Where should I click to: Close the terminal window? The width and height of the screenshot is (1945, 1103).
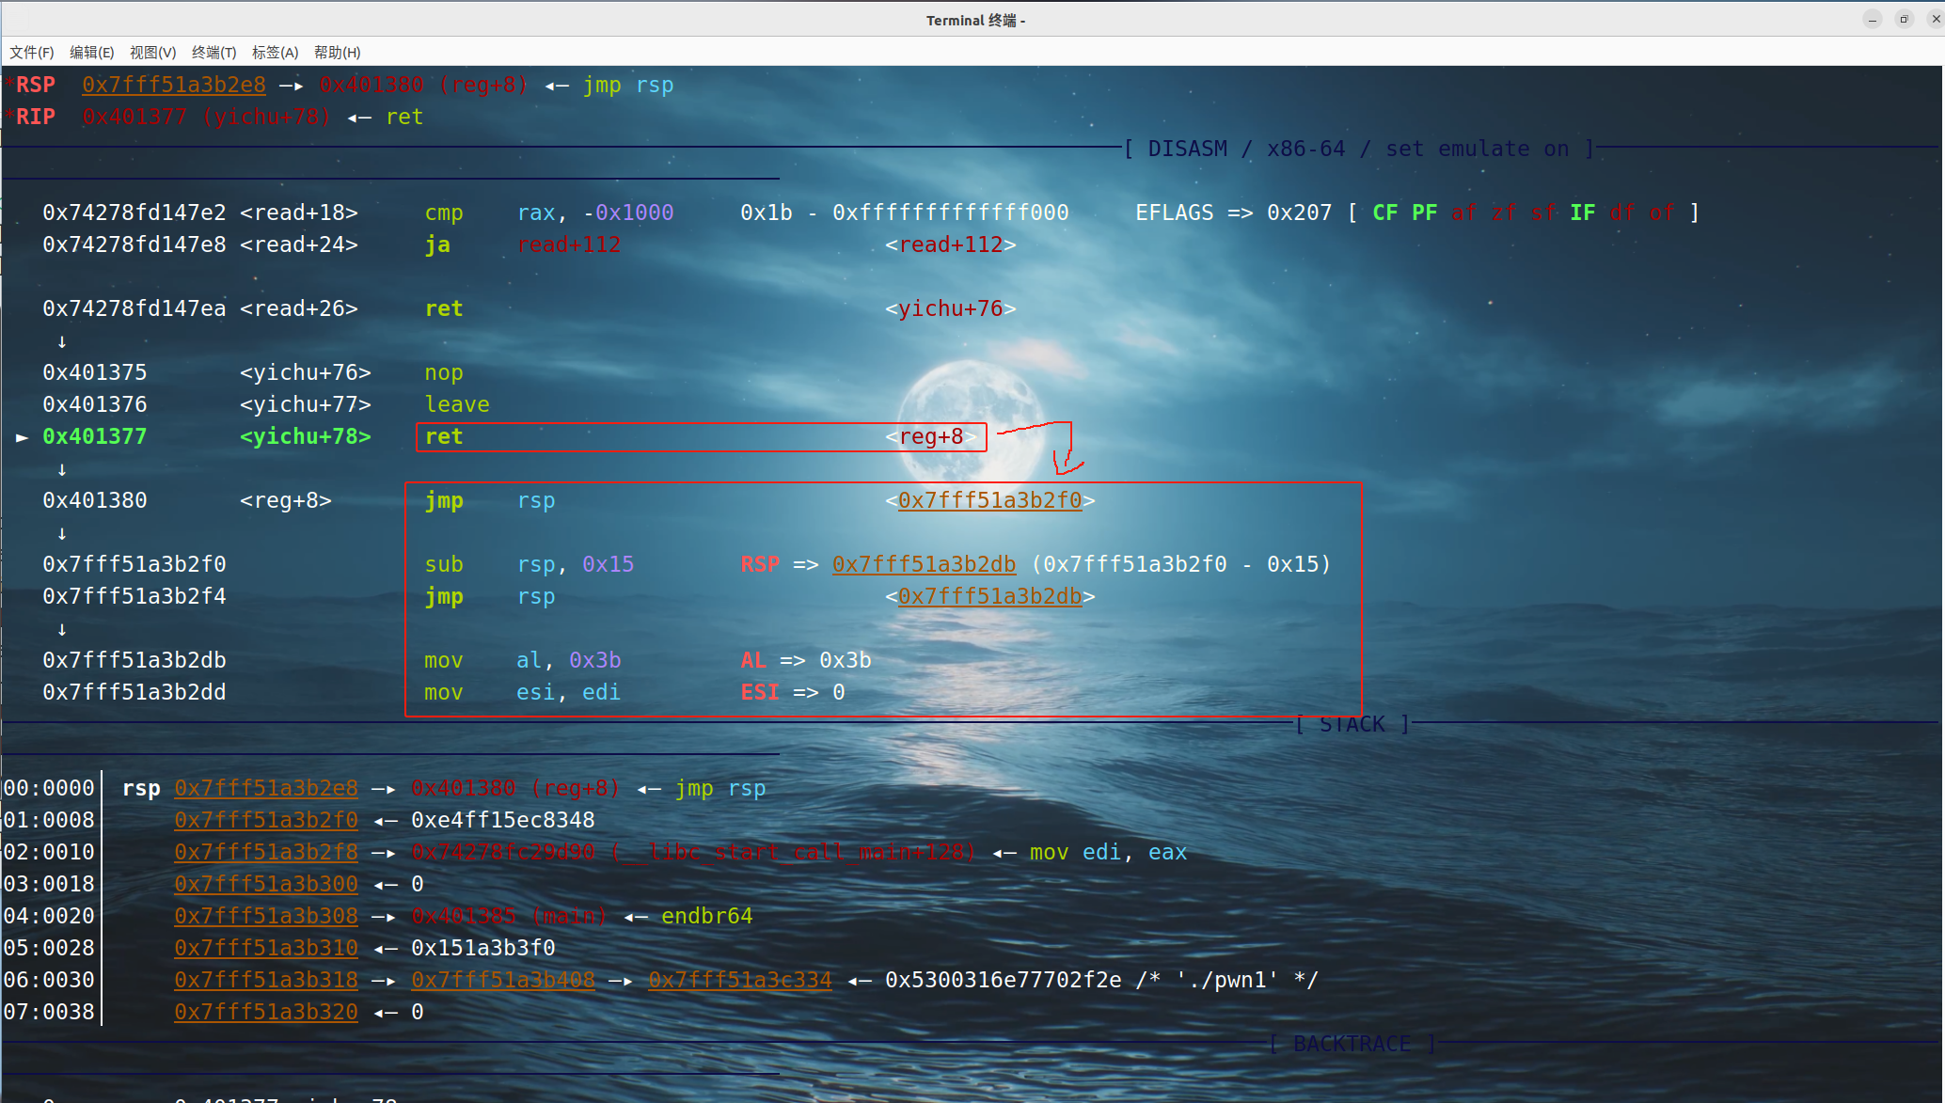tap(1935, 20)
